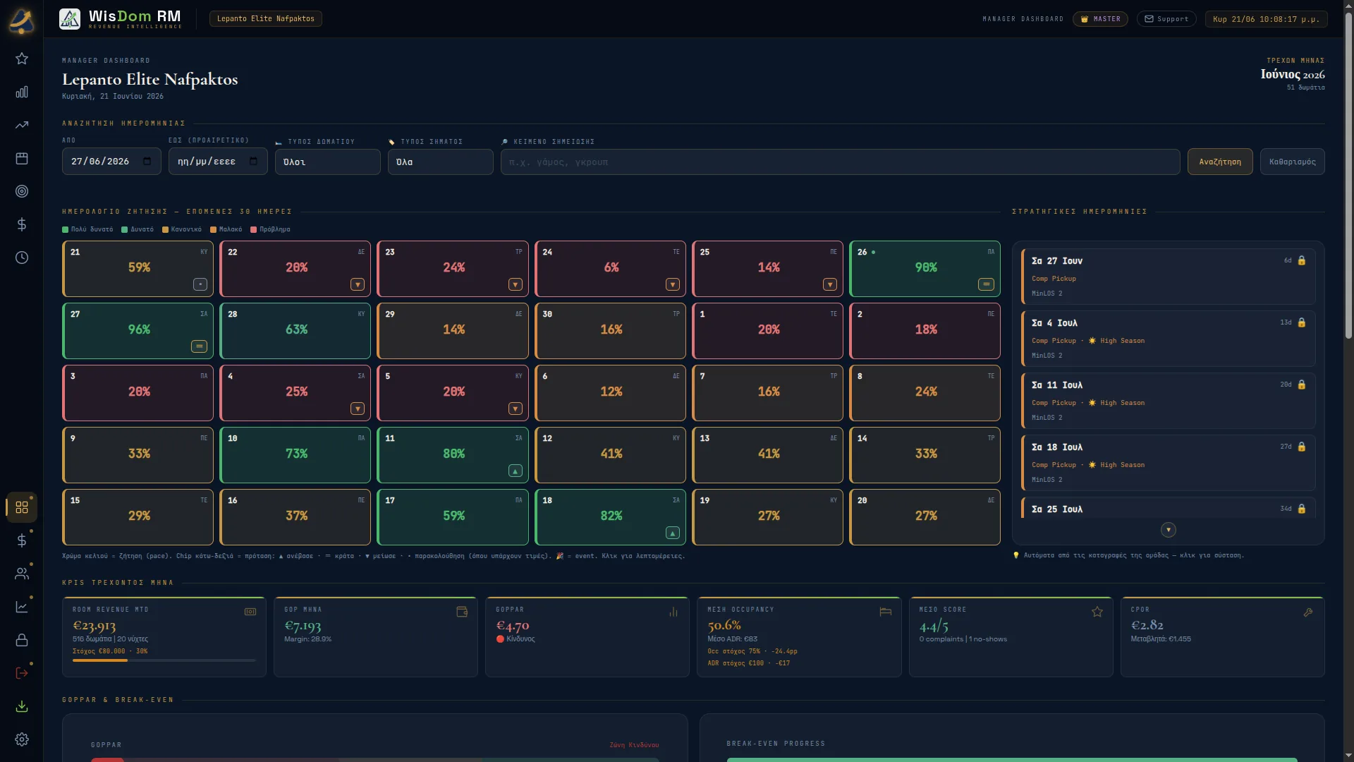Image resolution: width=1354 pixels, height=762 pixels.
Task: Open the day 10 calendar cell 73%
Action: pyautogui.click(x=295, y=455)
